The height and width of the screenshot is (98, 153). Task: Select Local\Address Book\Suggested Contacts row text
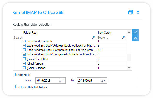(62, 54)
